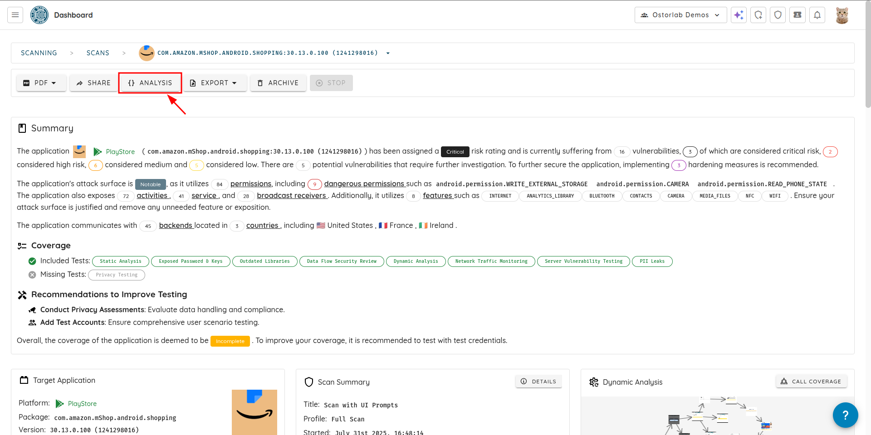Image resolution: width=871 pixels, height=435 pixels.
Task: Expand the EXPORT dropdown
Action: click(x=215, y=83)
